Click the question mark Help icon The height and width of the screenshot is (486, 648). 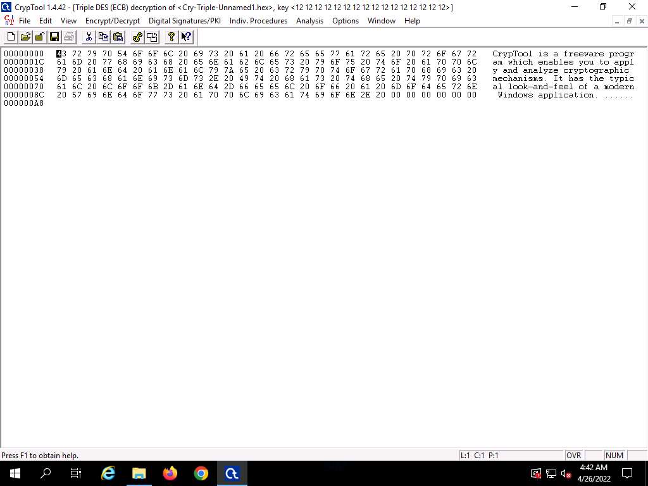coord(171,37)
